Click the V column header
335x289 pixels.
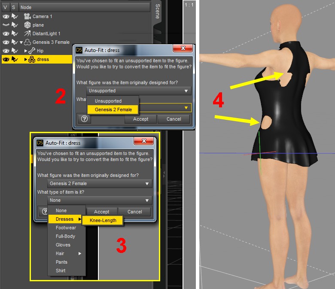tap(5, 7)
